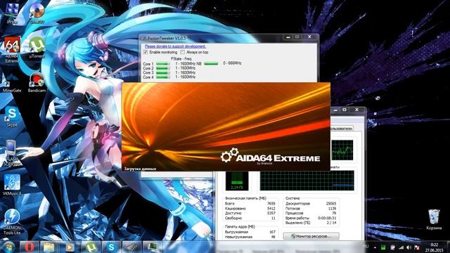The image size is (450, 253).
Task: Open Opera browser from the taskbar
Action: [x=29, y=247]
